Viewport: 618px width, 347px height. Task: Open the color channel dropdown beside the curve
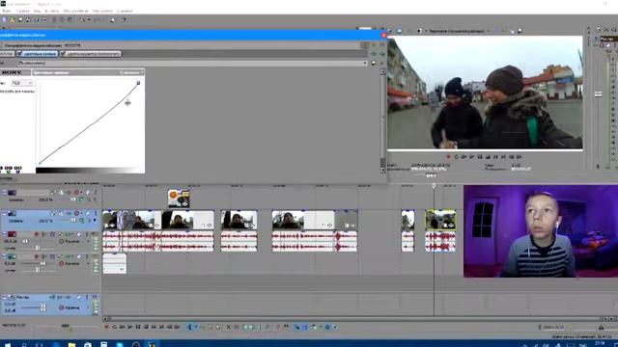click(x=22, y=83)
